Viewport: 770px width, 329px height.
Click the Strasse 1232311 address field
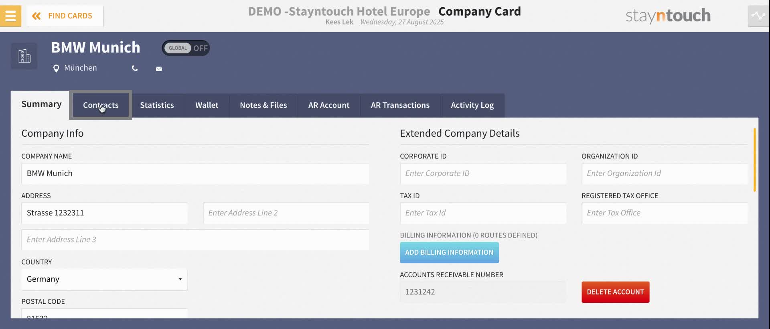tap(104, 213)
